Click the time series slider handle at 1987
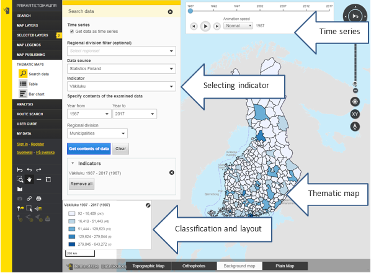371x273 pixels. click(x=190, y=11)
